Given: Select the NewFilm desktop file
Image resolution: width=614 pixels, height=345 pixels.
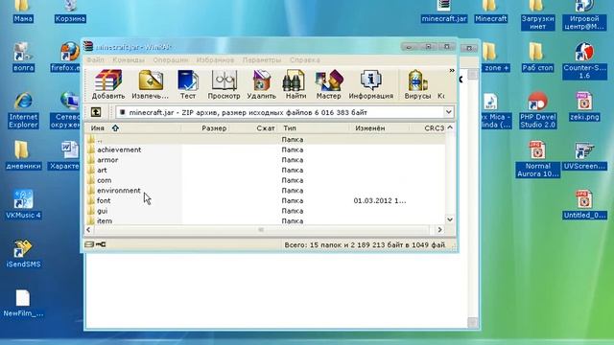Looking at the screenshot, I should [23, 304].
